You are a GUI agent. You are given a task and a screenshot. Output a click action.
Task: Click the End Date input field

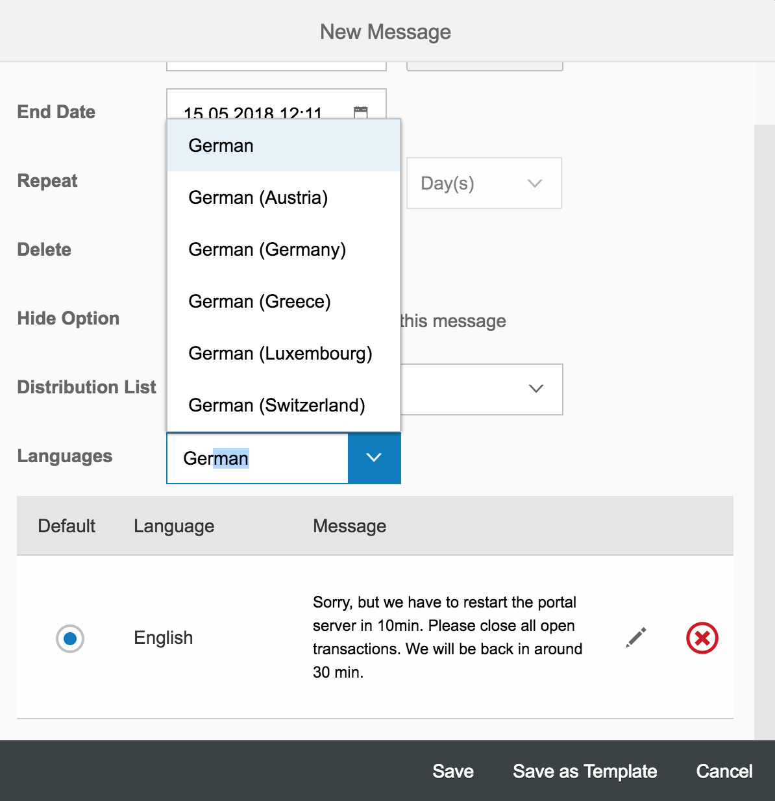[277, 104]
